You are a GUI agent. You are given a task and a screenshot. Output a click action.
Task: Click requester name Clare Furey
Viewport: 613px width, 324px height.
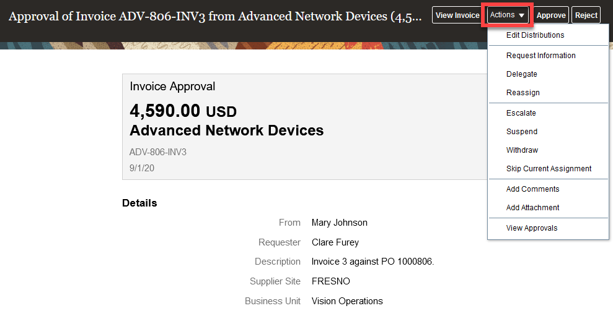coord(335,242)
